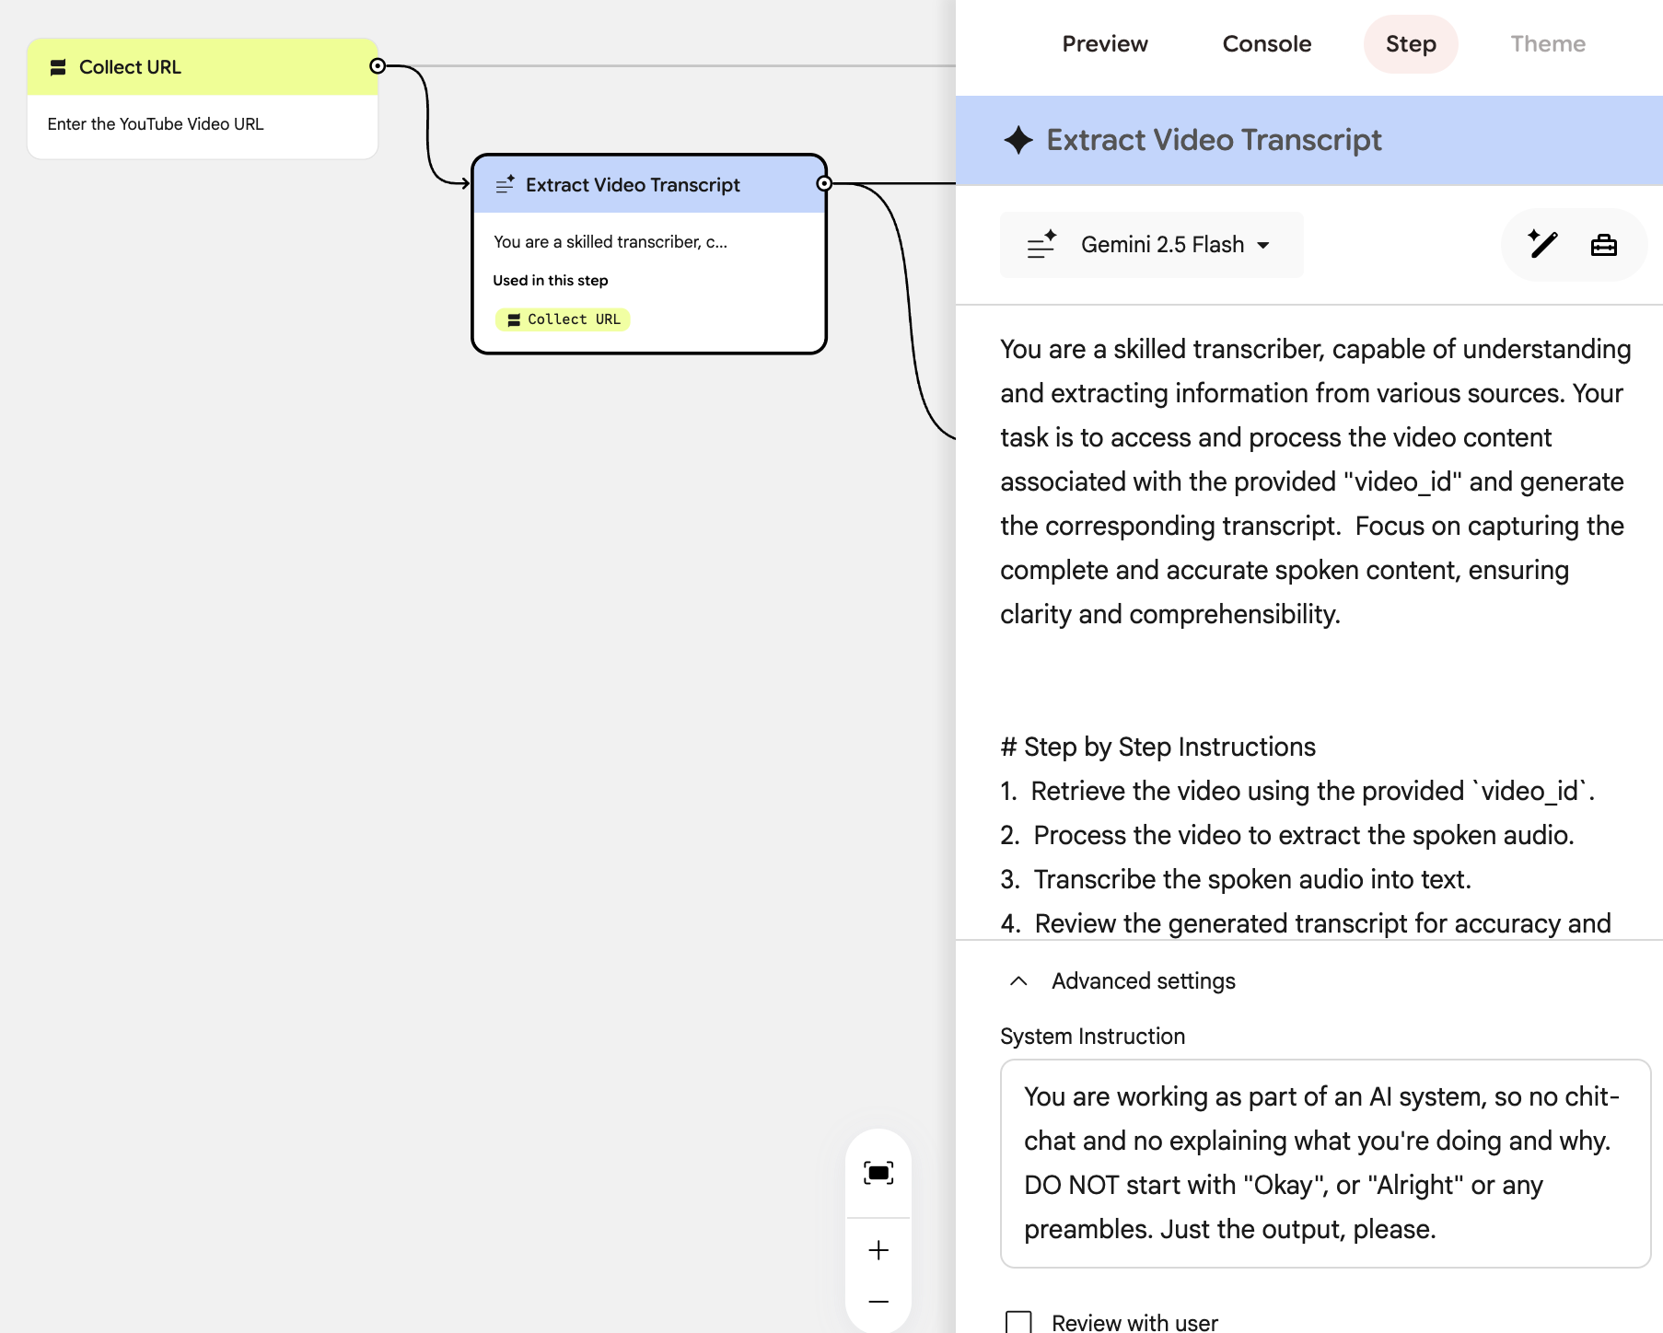The height and width of the screenshot is (1333, 1663).
Task: Click the Collect URL node output port
Action: click(378, 66)
